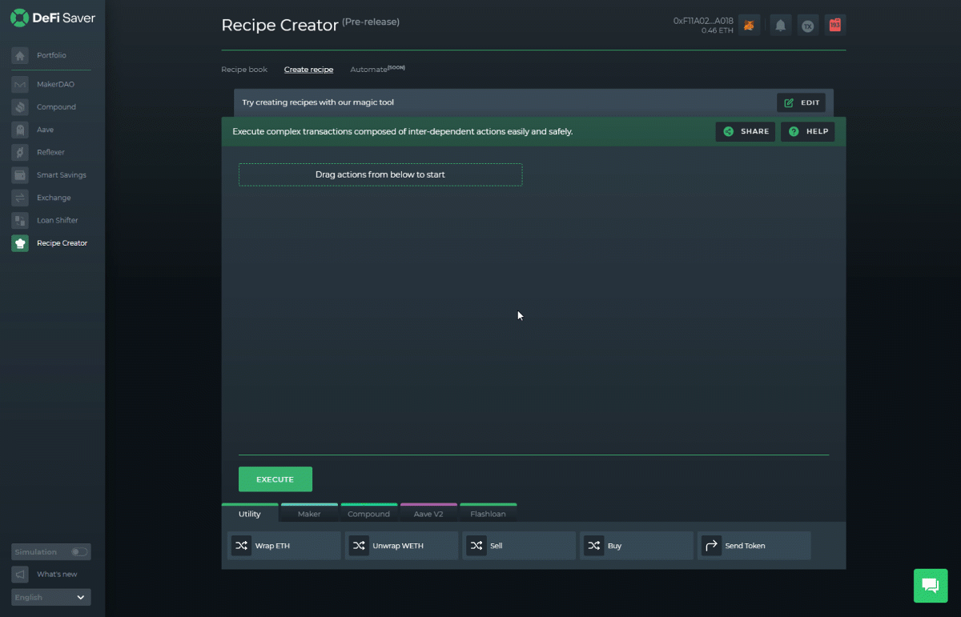Select the Aave ghost icon in sidebar

(18, 129)
